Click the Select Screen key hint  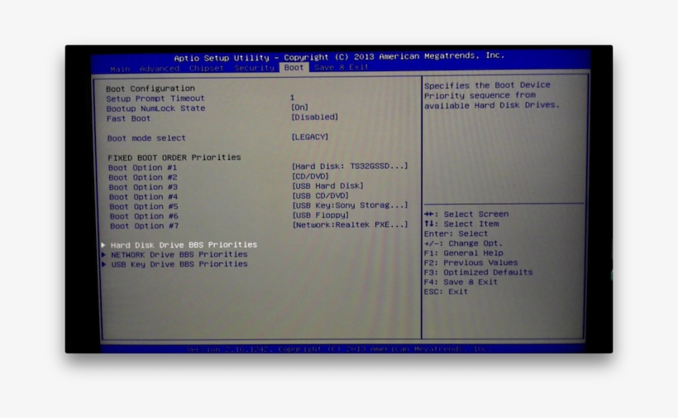466,214
